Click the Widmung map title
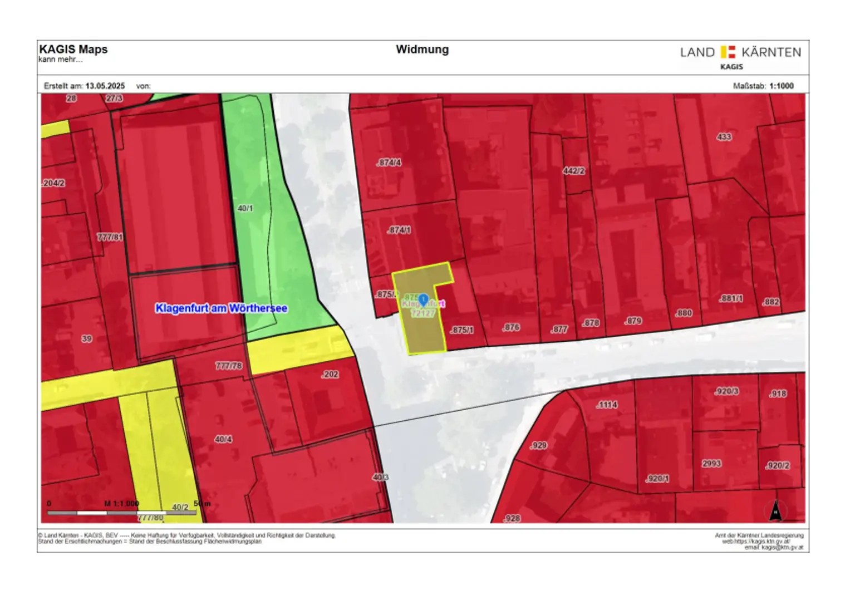855x590 pixels. pos(422,50)
